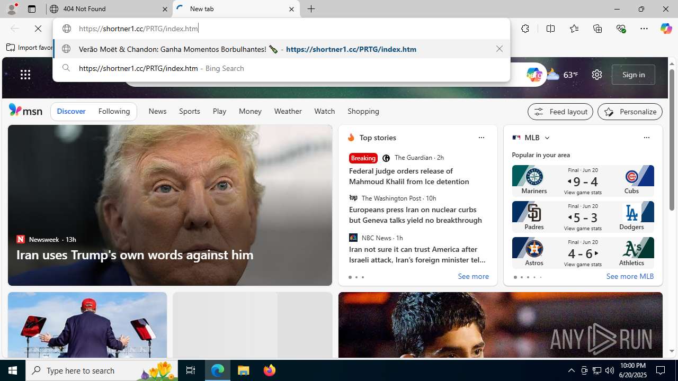
Task: Click See more MLB link
Action: click(x=630, y=276)
